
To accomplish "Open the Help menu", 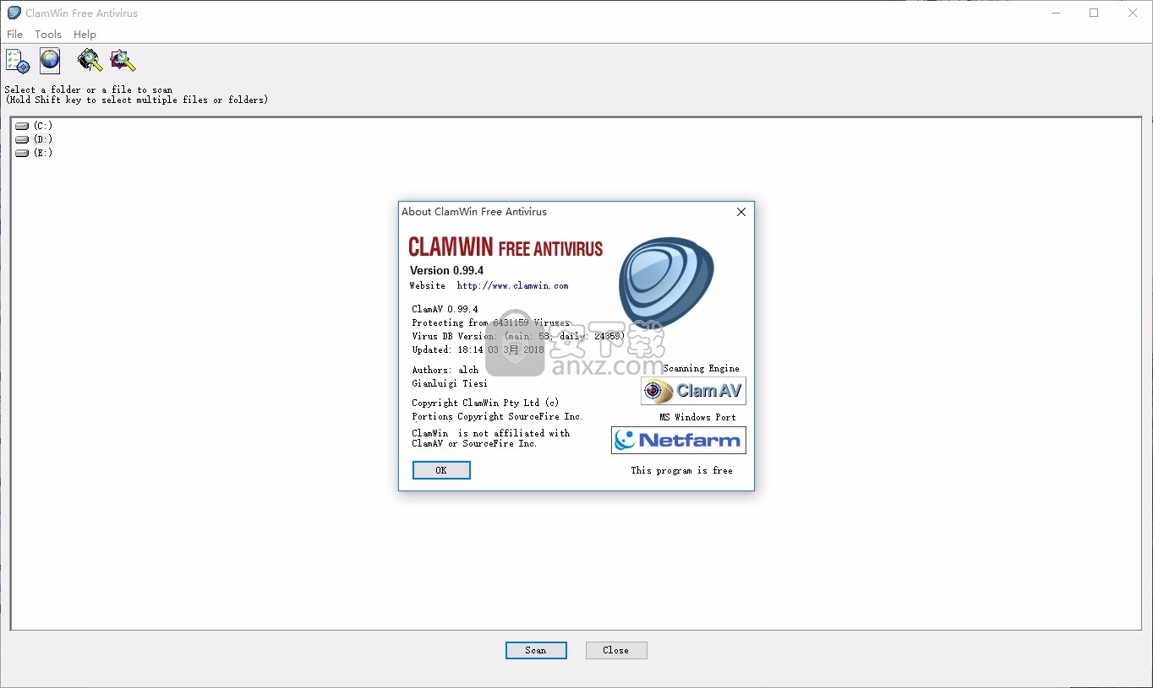I will pyautogui.click(x=85, y=35).
